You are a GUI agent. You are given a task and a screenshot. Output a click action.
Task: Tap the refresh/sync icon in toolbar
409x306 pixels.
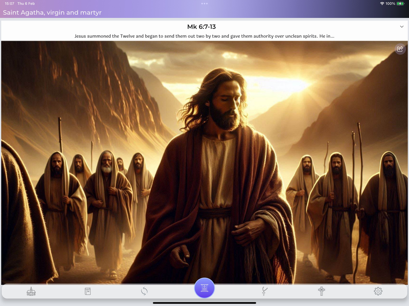point(144,291)
